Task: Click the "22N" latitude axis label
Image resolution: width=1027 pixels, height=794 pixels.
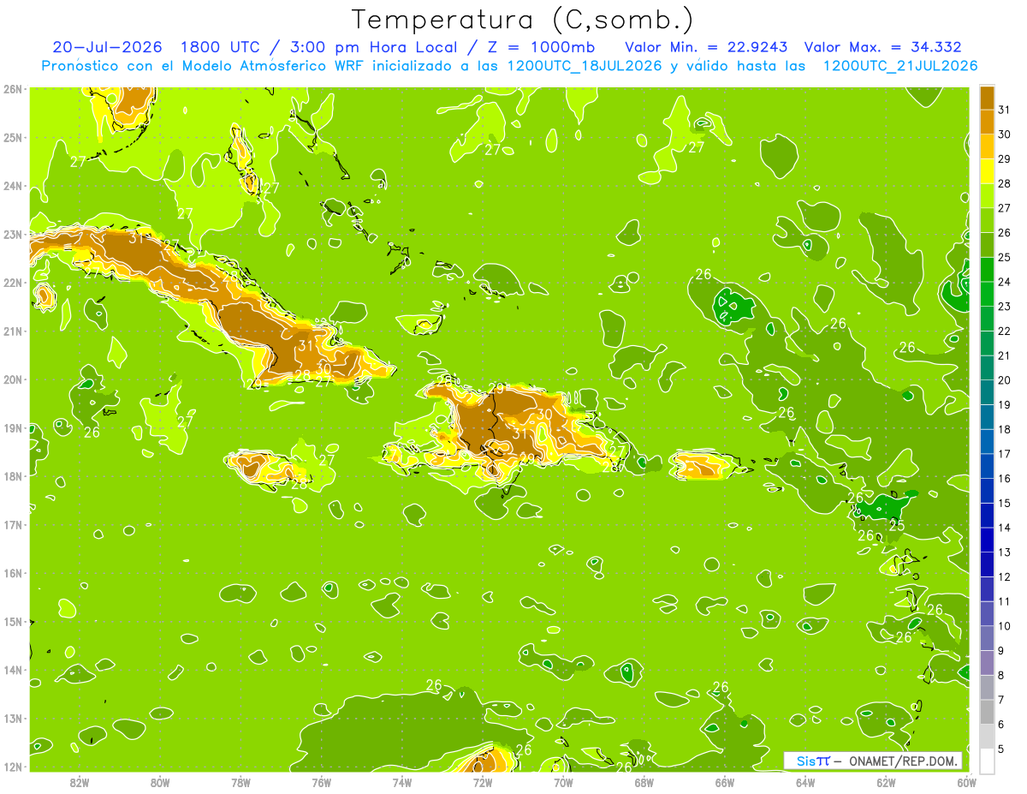Action: 14,283
